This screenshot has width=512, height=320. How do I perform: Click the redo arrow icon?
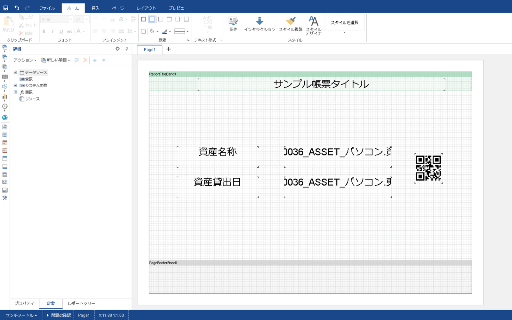point(27,8)
